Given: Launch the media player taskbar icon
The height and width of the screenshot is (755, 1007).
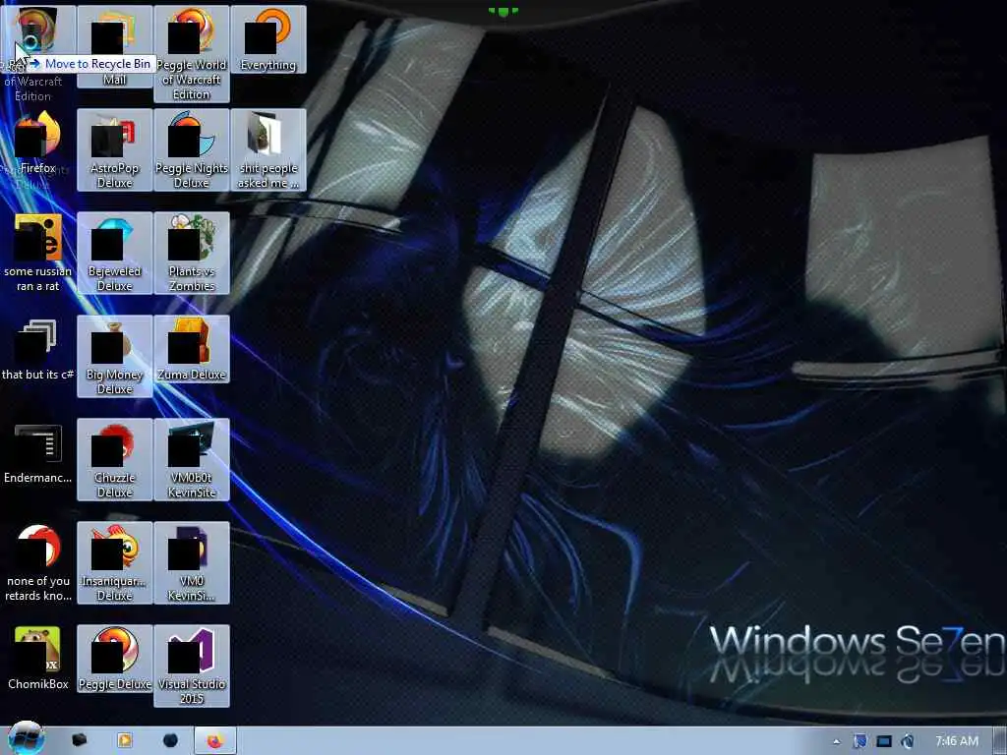Looking at the screenshot, I should [x=125, y=740].
